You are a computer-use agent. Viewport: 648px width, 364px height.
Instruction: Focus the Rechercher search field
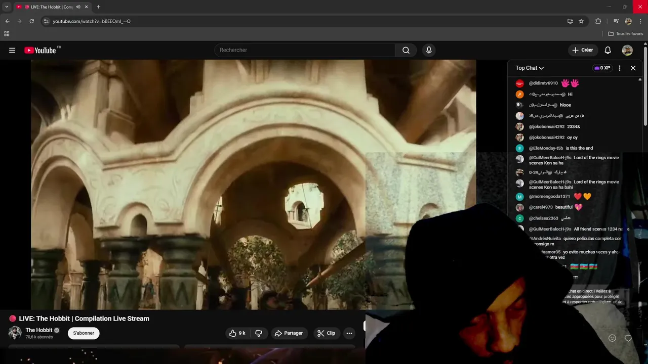pyautogui.click(x=305, y=50)
